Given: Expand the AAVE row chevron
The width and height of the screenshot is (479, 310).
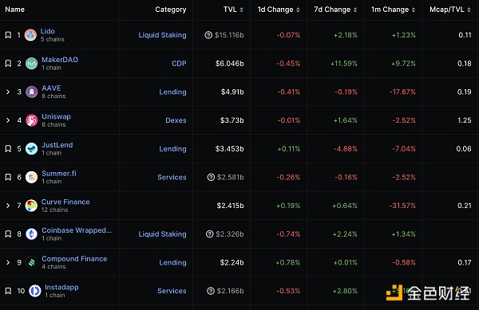Looking at the screenshot, I should (x=8, y=92).
